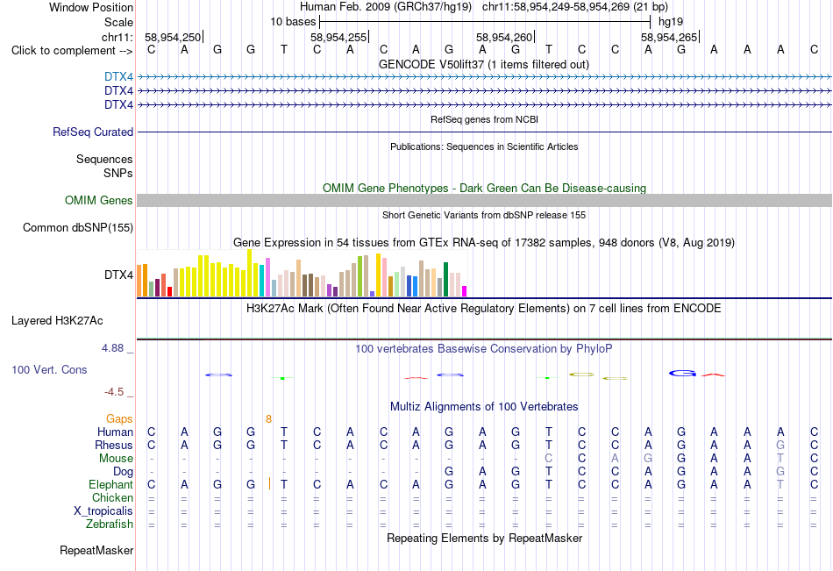Image resolution: width=833 pixels, height=571 pixels.
Task: Click the GTEx Gene Expression track title
Action: click(484, 242)
